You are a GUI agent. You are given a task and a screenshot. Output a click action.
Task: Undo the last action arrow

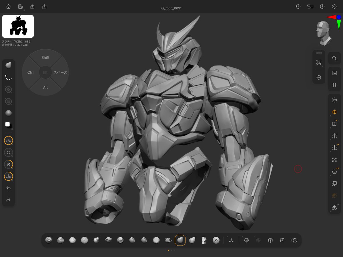click(9, 188)
